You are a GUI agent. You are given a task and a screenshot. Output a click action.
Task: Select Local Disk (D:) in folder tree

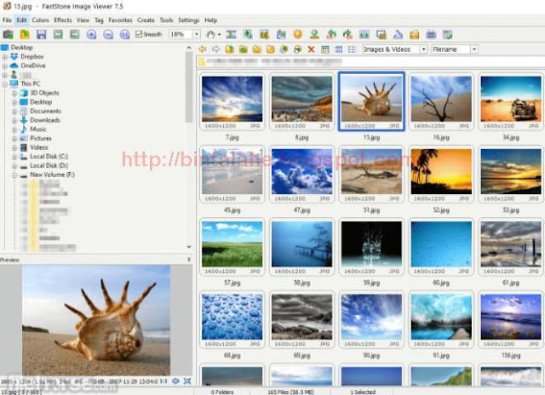(49, 165)
